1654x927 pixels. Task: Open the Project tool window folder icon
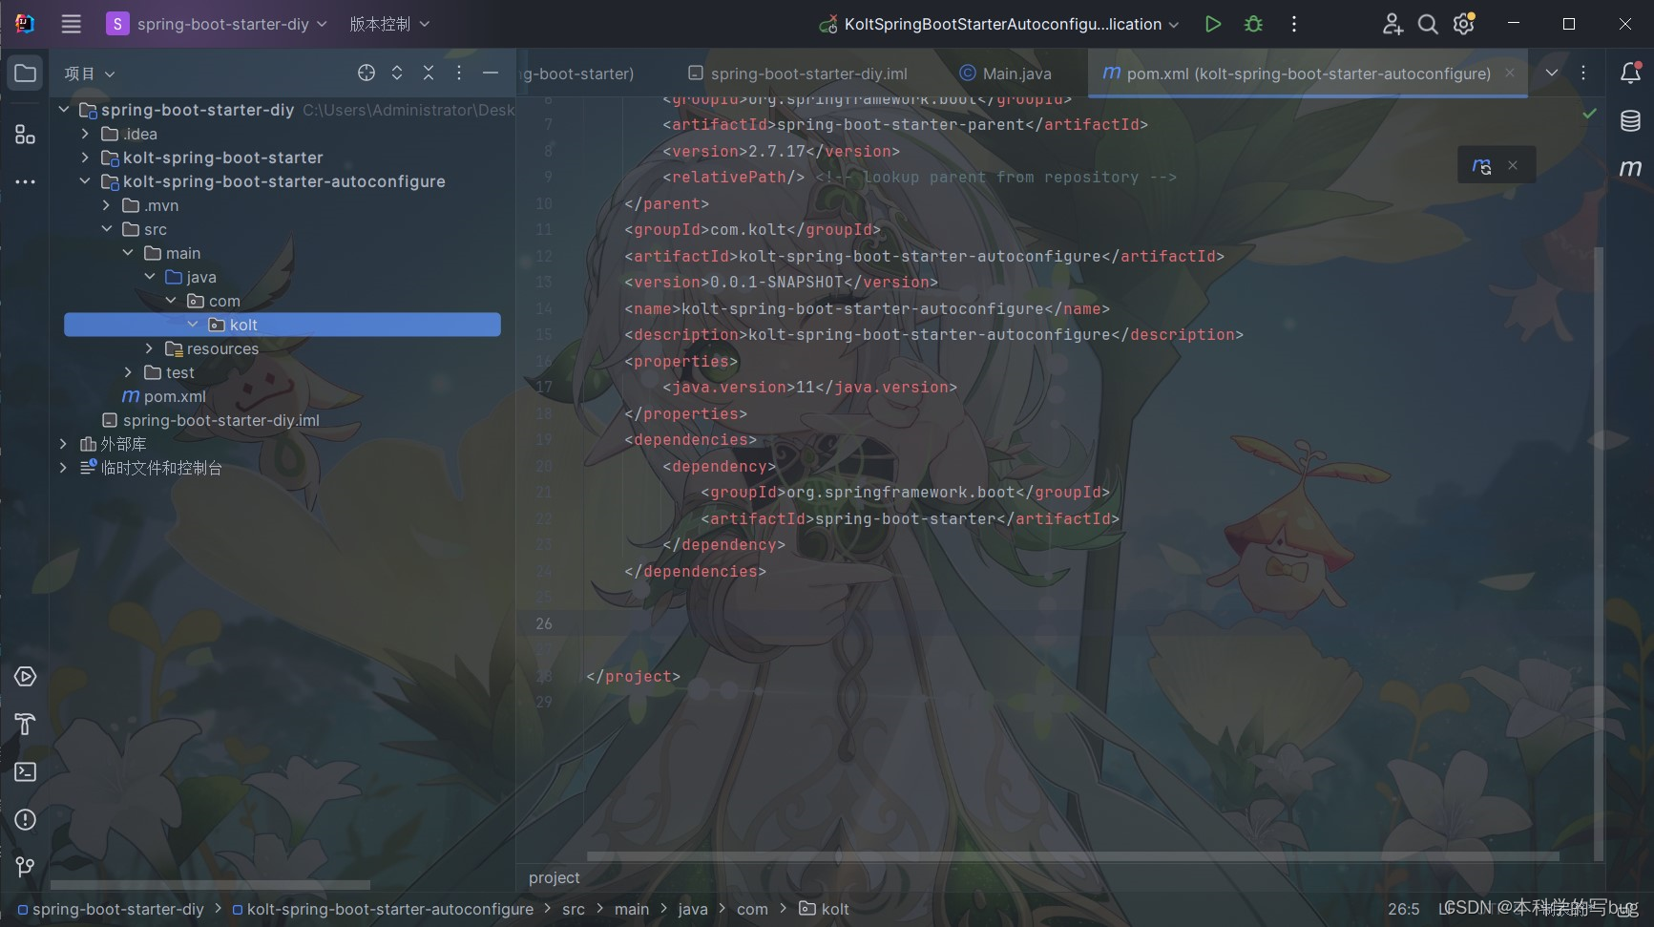point(26,74)
